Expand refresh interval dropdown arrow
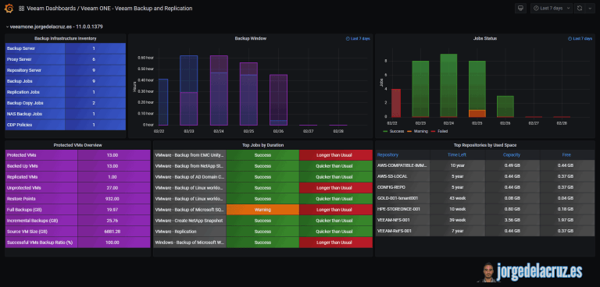 [x=589, y=8]
